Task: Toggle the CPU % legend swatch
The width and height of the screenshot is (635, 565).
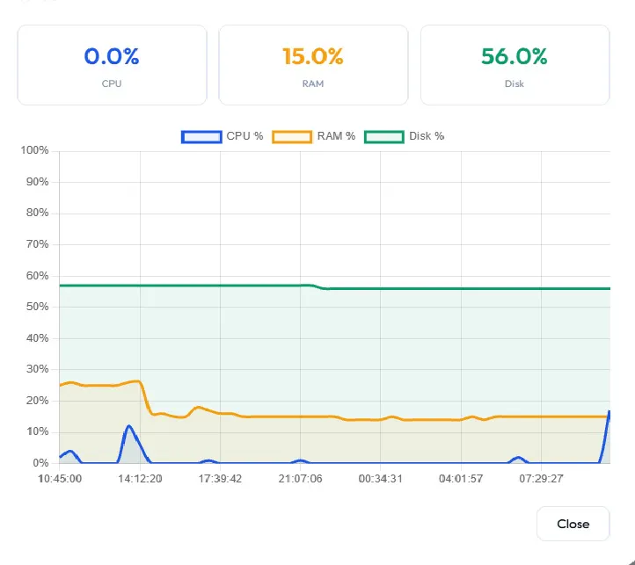Action: 201,137
